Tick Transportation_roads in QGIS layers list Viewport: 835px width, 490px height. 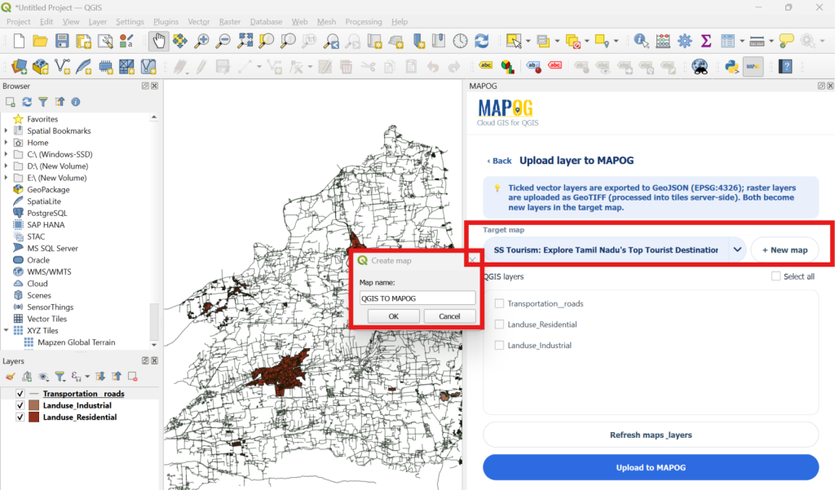(x=500, y=303)
